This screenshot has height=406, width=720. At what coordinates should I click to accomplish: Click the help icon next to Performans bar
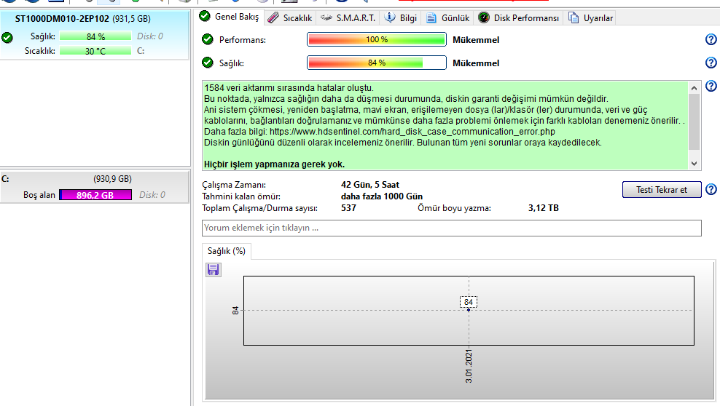click(x=711, y=39)
